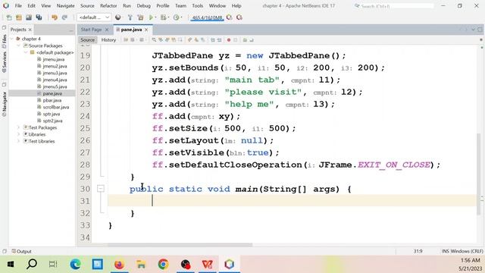This screenshot has height=273, width=485.
Task: Open the File menu
Action: (x=18, y=5)
